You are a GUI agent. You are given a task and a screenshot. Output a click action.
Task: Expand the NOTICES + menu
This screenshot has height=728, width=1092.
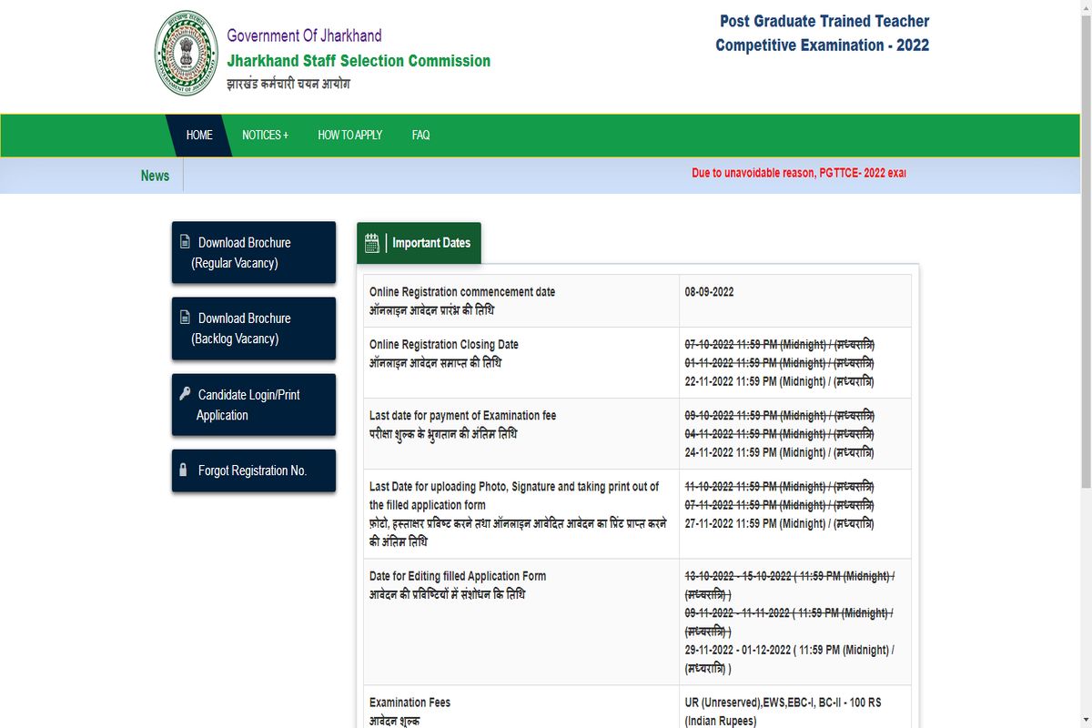pos(265,135)
